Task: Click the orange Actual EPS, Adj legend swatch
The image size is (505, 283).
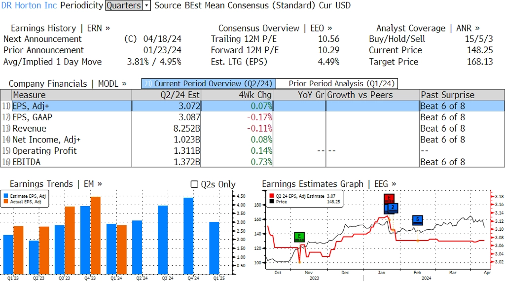Action: (x=6, y=202)
